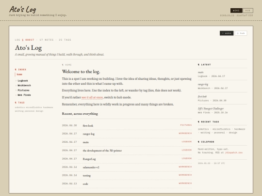The image size is (262, 196).
Task: Click LOGBOOK label on main row
Action: [187, 142]
